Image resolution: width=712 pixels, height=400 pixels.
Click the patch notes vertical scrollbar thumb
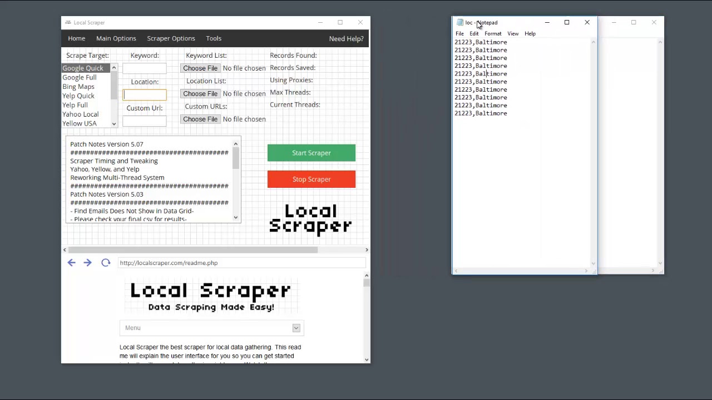pos(236,158)
